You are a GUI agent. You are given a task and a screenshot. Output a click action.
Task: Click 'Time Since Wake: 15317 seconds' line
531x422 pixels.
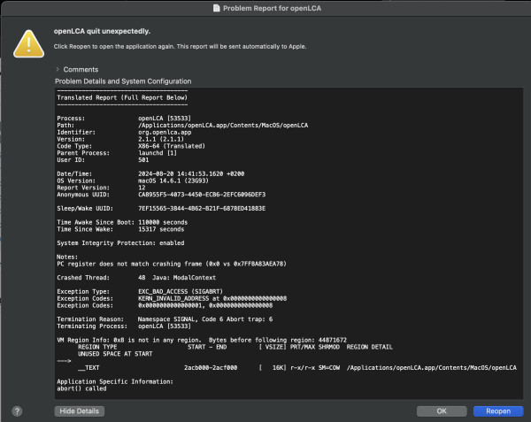point(120,229)
